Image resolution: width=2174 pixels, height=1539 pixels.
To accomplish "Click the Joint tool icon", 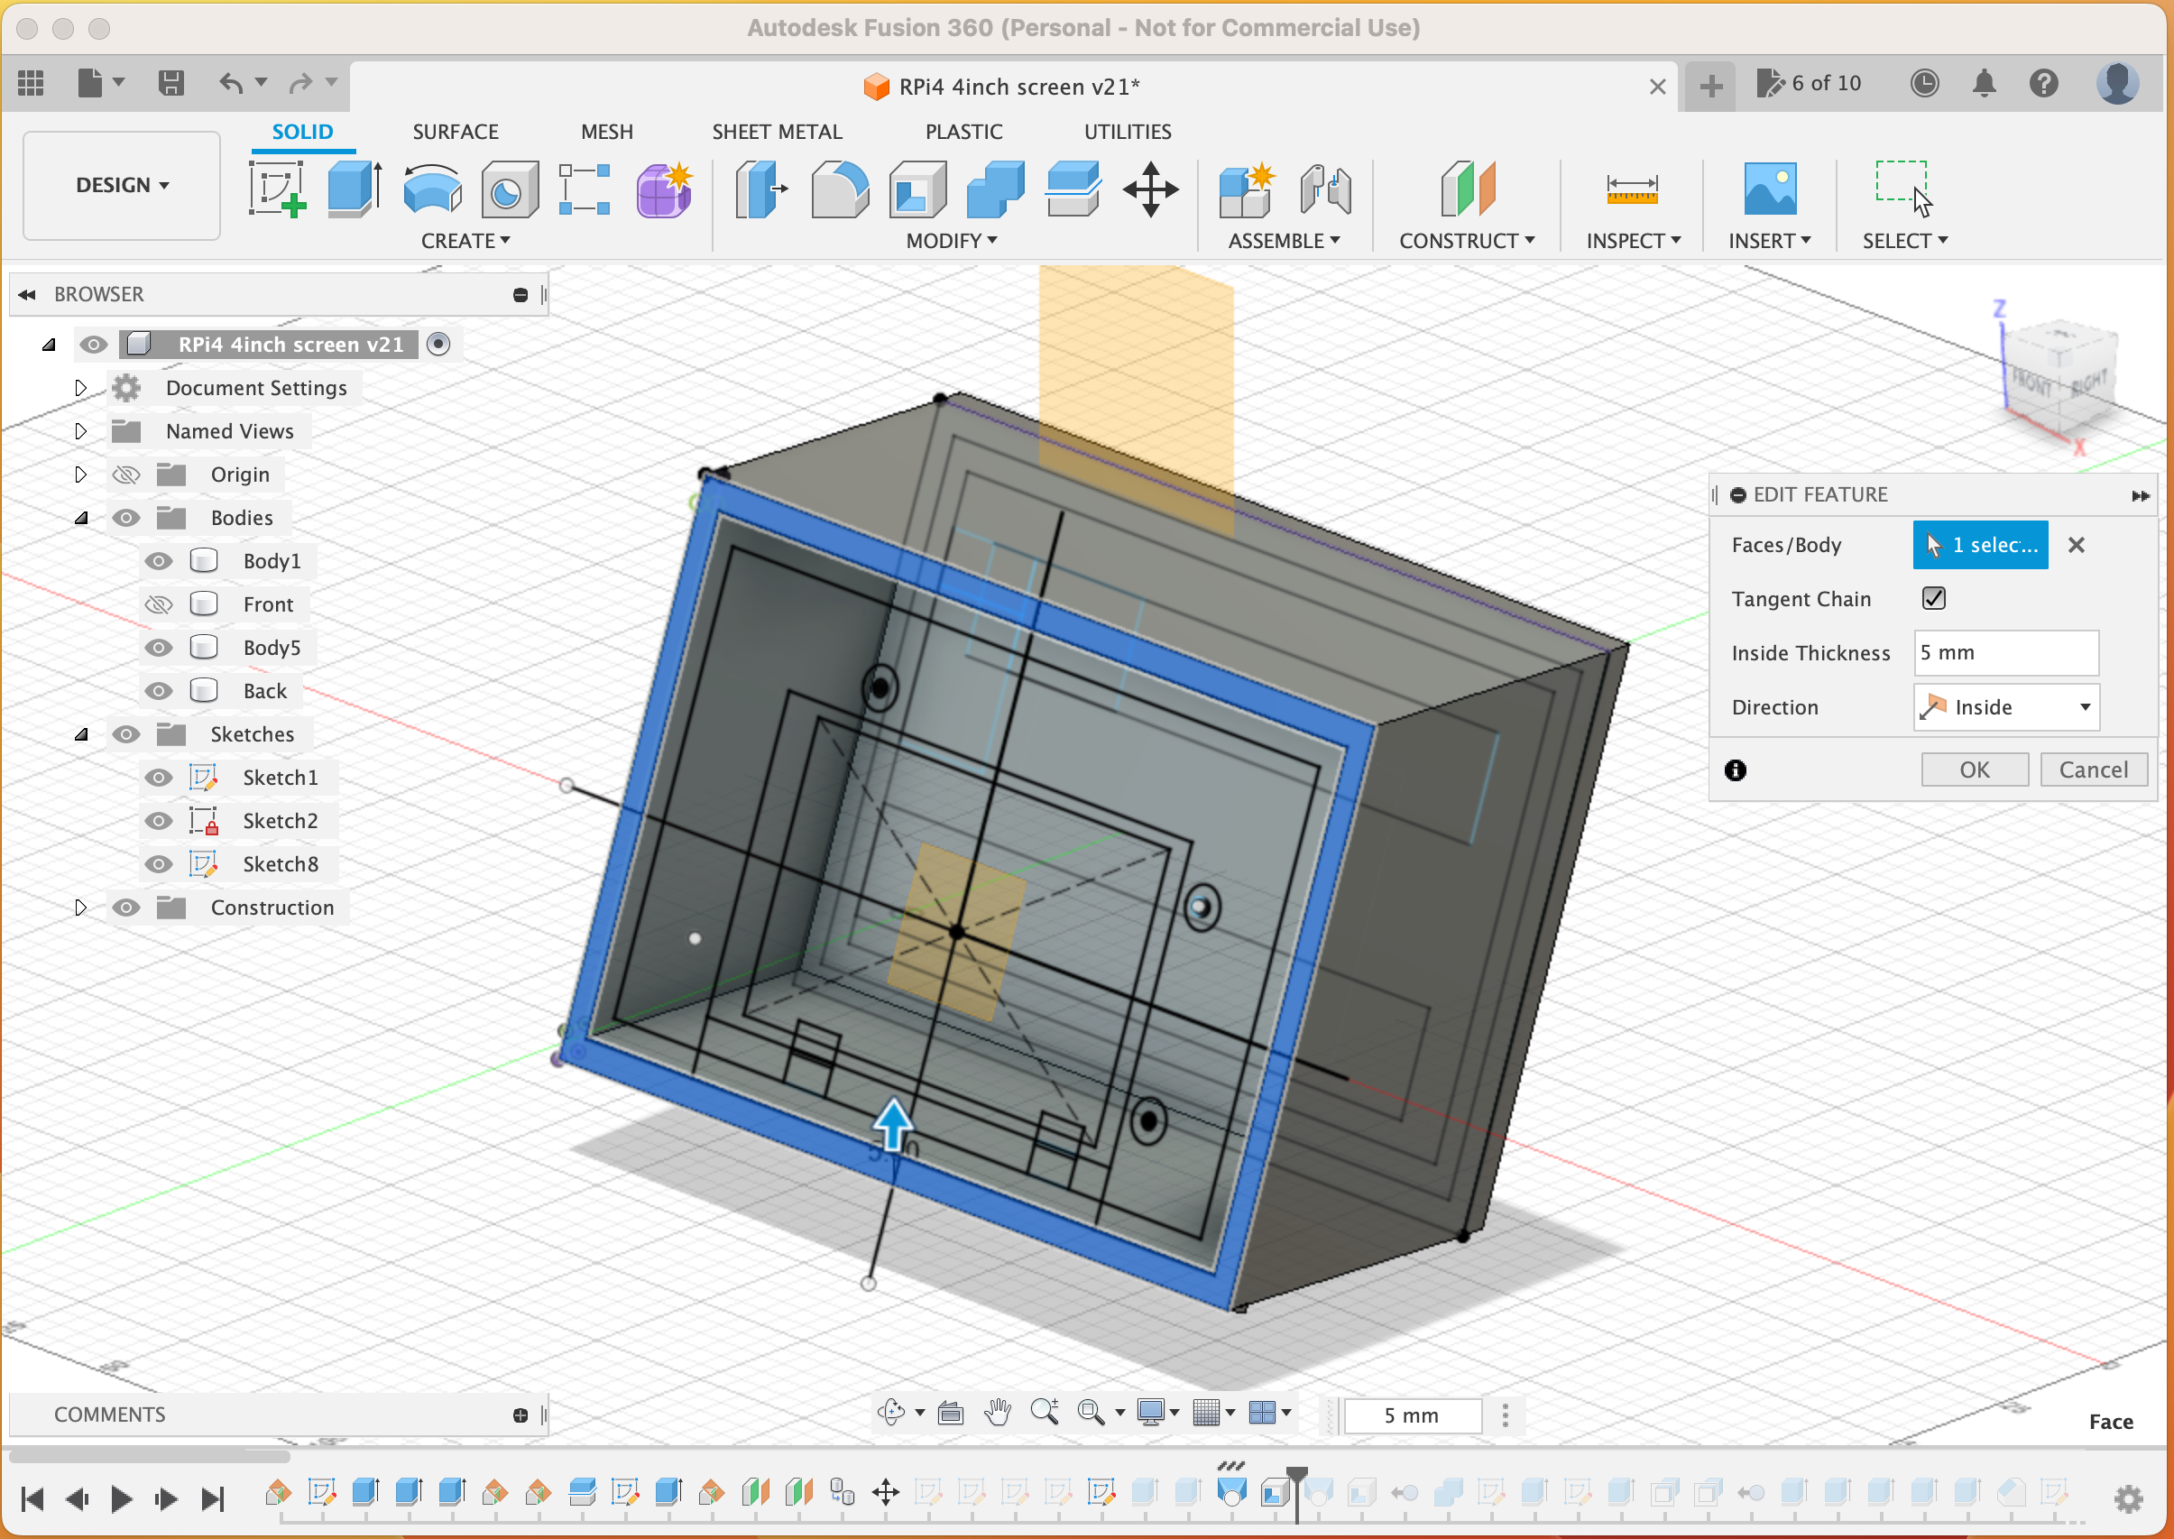I will tap(1325, 189).
